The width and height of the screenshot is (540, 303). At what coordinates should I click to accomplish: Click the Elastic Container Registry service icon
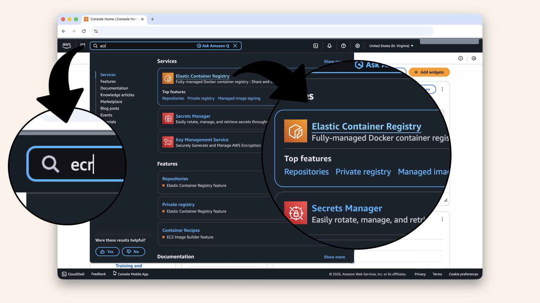(x=168, y=79)
